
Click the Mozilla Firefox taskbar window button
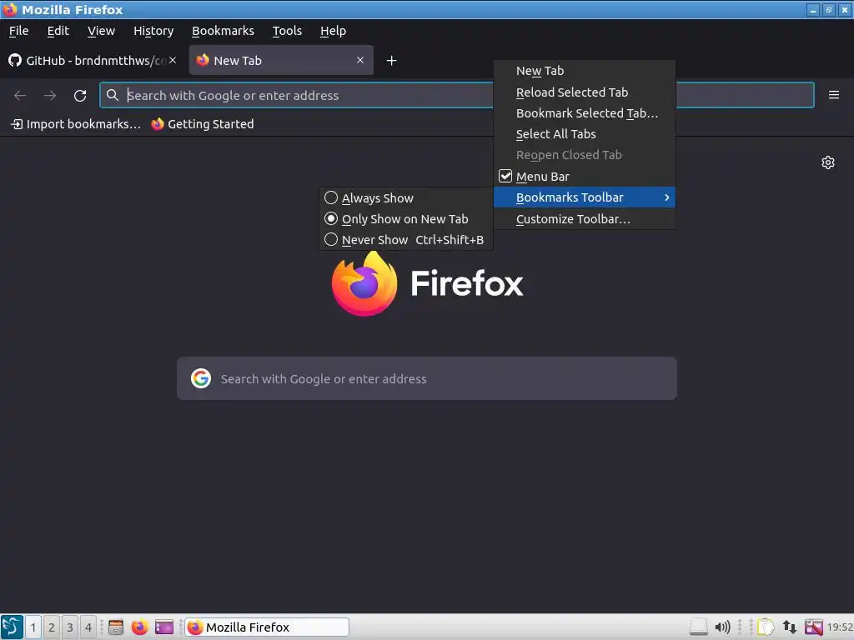coord(267,627)
